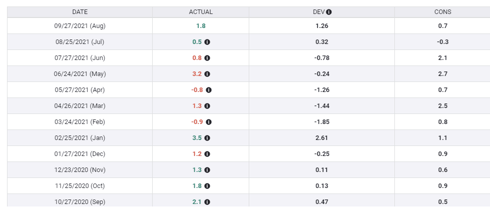Image resolution: width=490 pixels, height=209 pixels.
Task: Open info icon next to Jan actual 3.5
Action: (x=207, y=138)
